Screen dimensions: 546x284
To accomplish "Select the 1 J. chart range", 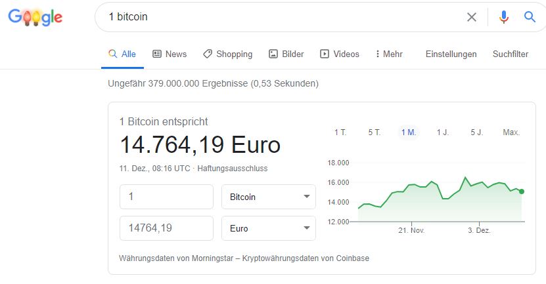I will (x=443, y=132).
